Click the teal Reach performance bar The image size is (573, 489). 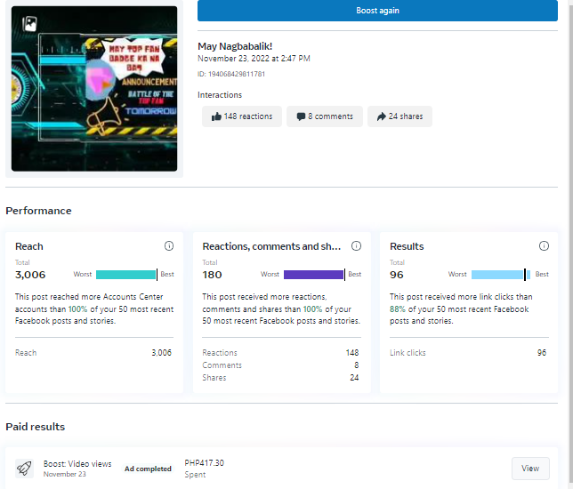point(126,275)
